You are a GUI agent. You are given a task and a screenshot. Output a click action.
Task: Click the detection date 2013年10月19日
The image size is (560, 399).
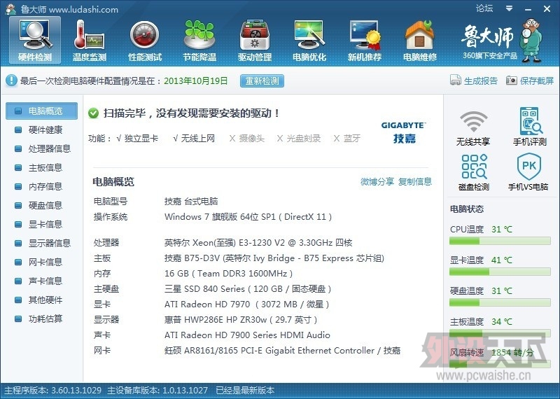point(196,80)
